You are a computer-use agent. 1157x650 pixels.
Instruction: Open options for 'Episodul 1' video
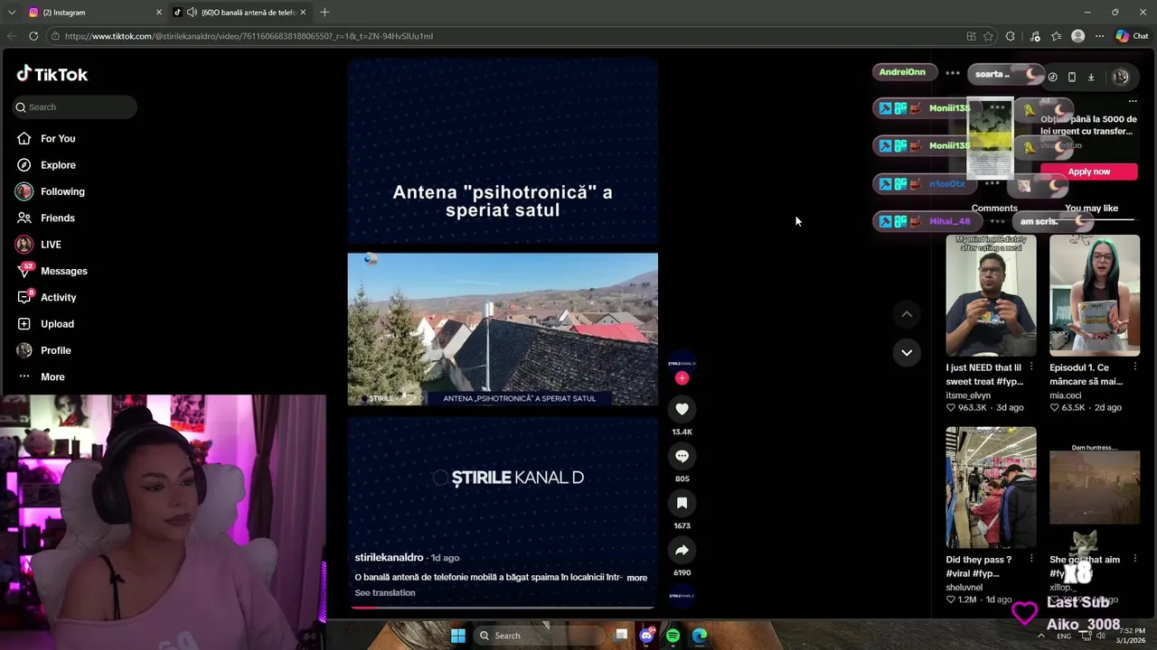pyautogui.click(x=1135, y=367)
